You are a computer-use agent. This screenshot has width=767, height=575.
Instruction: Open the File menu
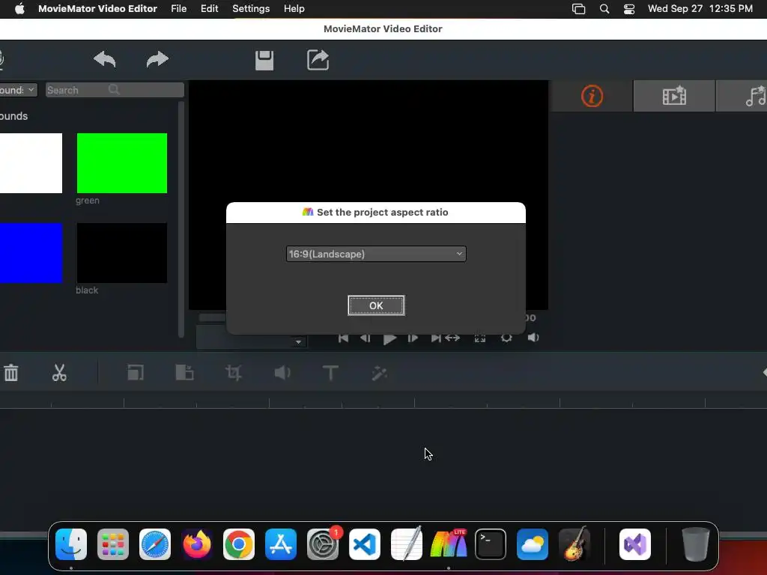click(178, 9)
